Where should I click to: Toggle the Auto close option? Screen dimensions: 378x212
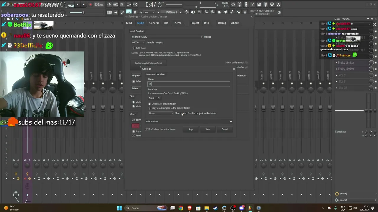point(139,48)
